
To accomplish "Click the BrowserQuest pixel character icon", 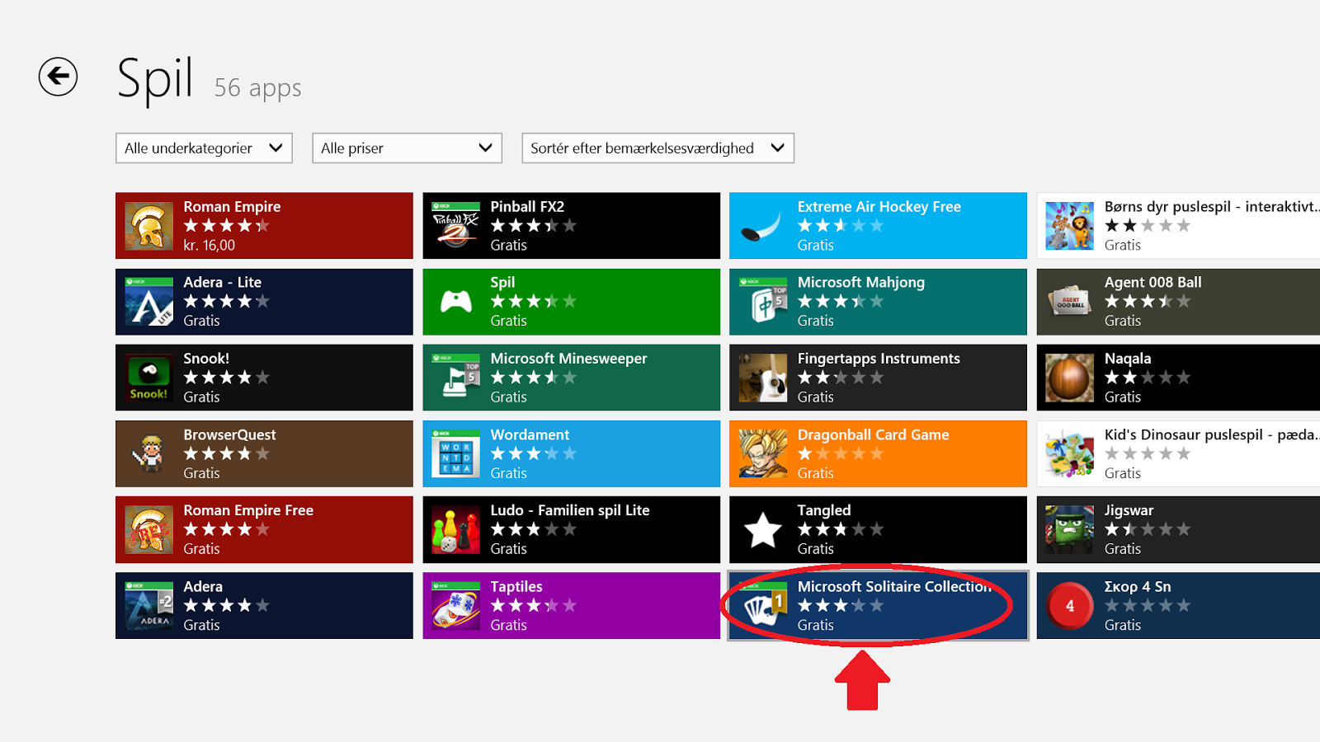I will click(x=149, y=453).
